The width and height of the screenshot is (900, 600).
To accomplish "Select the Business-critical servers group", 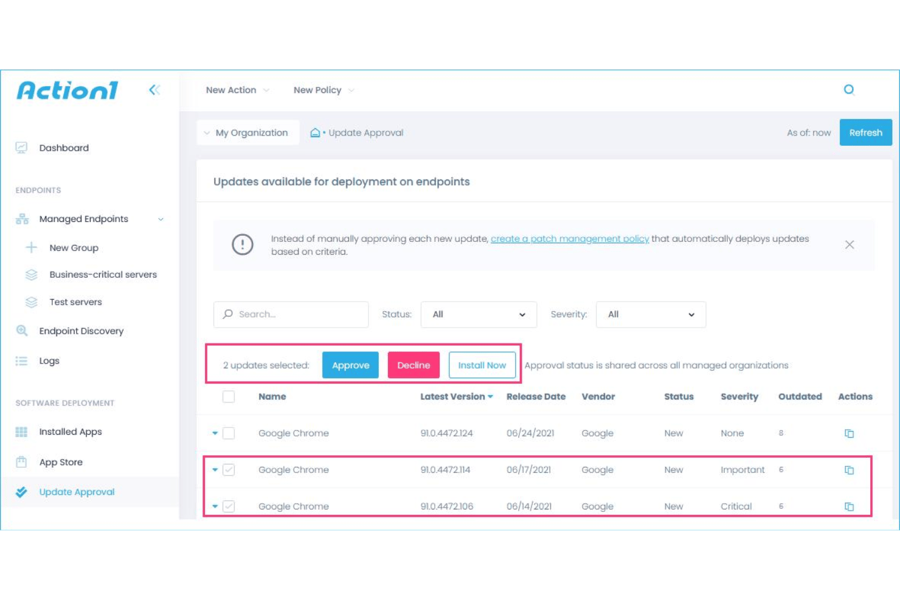I will (103, 275).
